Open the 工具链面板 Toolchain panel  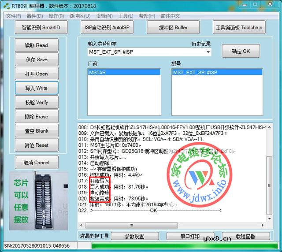coord(239,27)
